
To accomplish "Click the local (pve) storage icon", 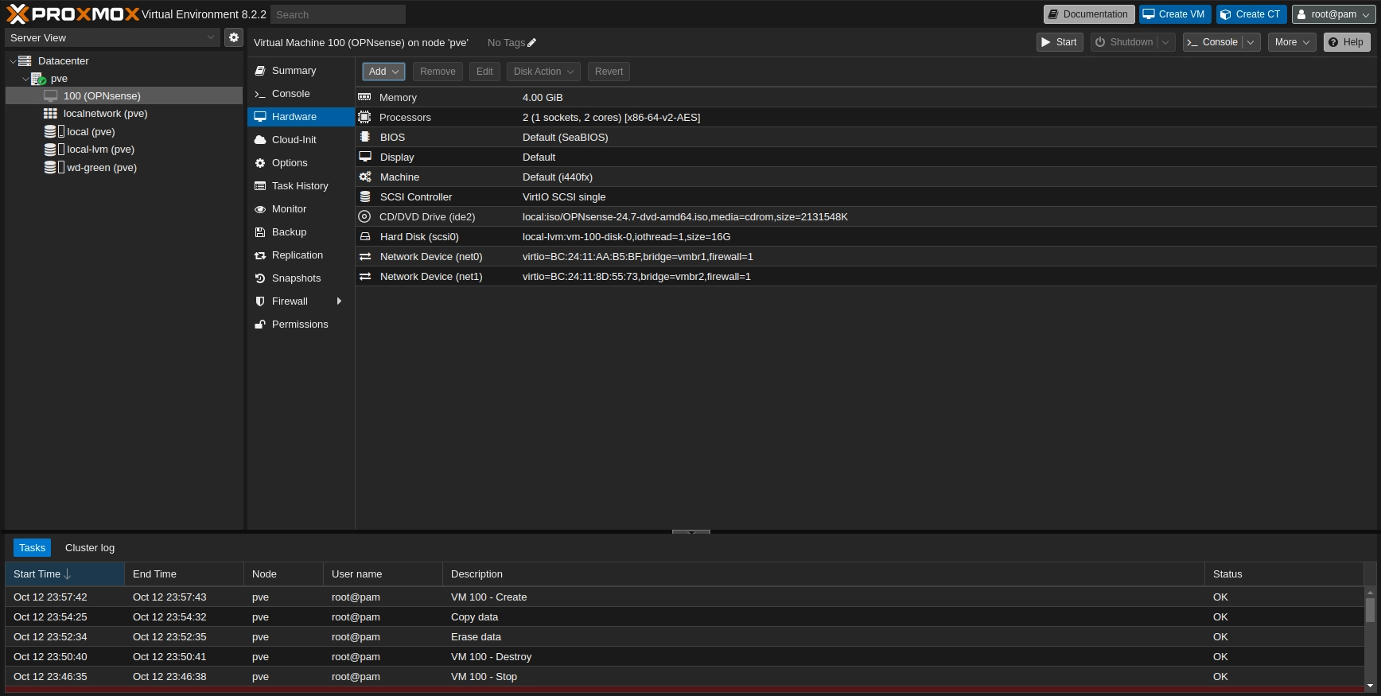I will pos(54,131).
